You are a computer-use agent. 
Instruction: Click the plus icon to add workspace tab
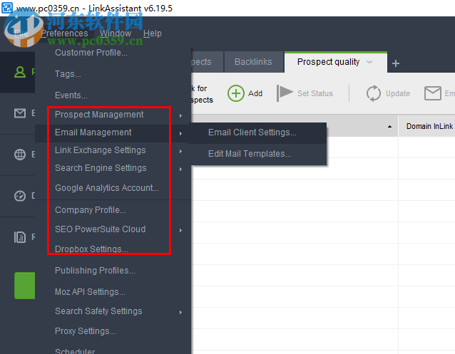coord(396,63)
